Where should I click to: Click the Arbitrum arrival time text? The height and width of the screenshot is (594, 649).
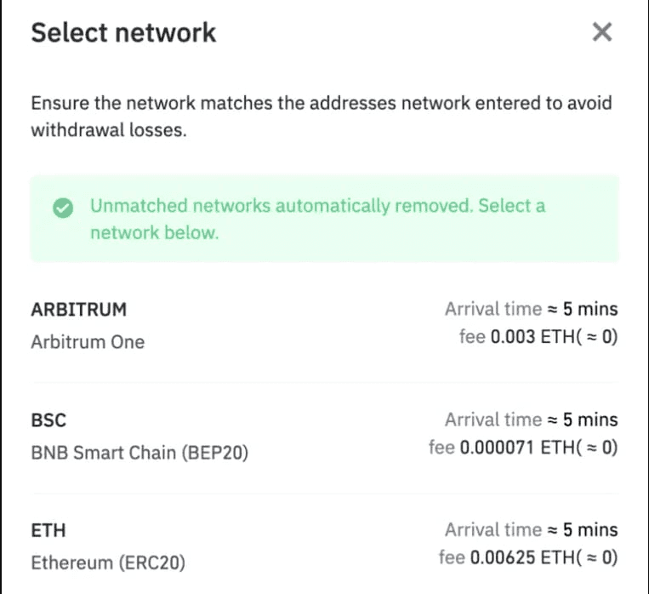click(x=531, y=309)
